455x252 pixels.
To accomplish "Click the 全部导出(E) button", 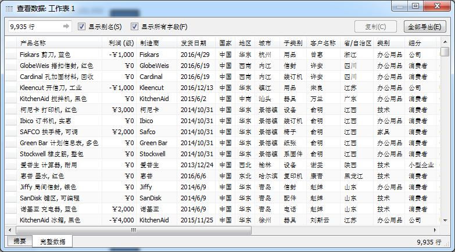I will click(425, 27).
